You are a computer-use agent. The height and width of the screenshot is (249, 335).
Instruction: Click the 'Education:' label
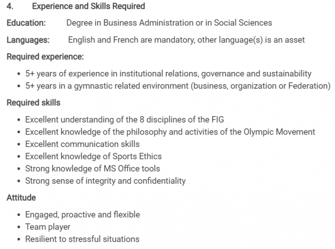(26, 23)
